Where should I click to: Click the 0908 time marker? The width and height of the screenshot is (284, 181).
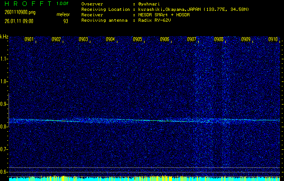click(219, 39)
